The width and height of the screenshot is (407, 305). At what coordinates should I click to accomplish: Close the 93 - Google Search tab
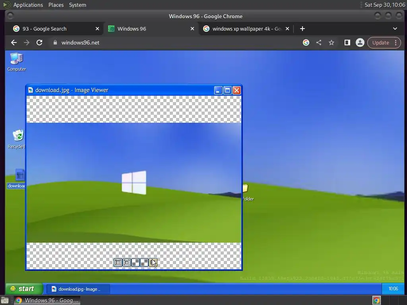tap(97, 29)
